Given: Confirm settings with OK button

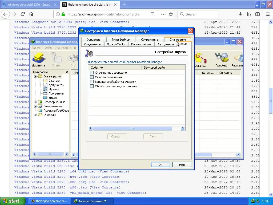Looking at the screenshot, I should point(160,164).
